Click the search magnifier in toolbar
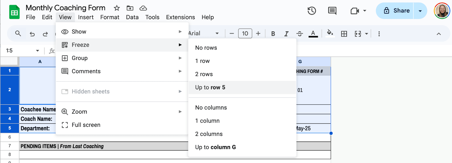This screenshot has height=163, width=452. point(18,34)
